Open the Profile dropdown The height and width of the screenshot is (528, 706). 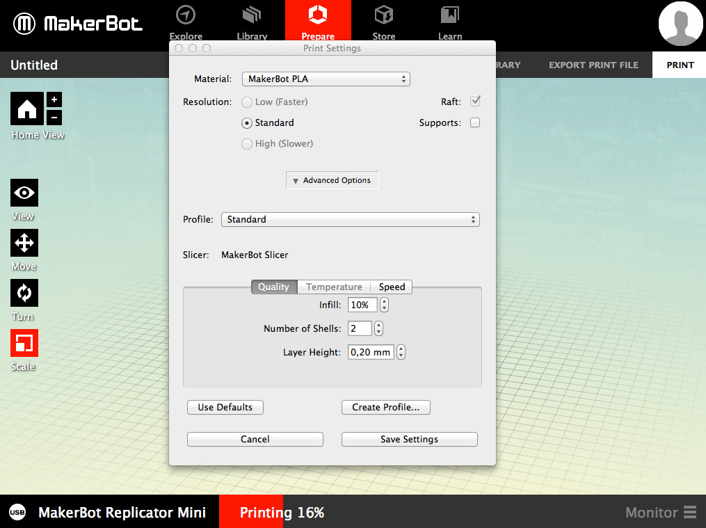(351, 219)
